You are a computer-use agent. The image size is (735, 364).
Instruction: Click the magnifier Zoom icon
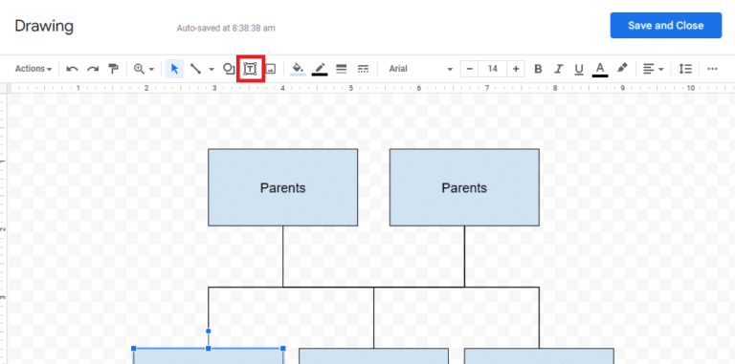coord(139,69)
